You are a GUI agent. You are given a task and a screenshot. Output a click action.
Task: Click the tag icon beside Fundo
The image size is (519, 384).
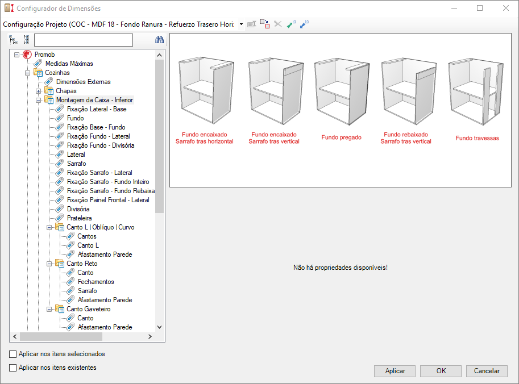click(60, 118)
